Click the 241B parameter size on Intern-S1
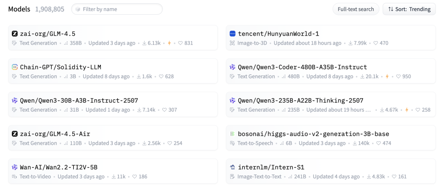Viewport: 443px width, 188px height. pyautogui.click(x=300, y=177)
